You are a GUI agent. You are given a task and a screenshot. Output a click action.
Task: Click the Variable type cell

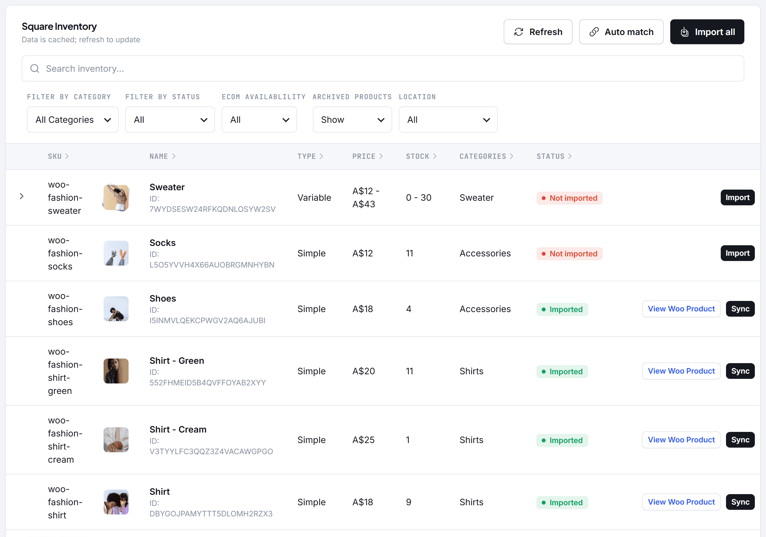[x=314, y=197]
